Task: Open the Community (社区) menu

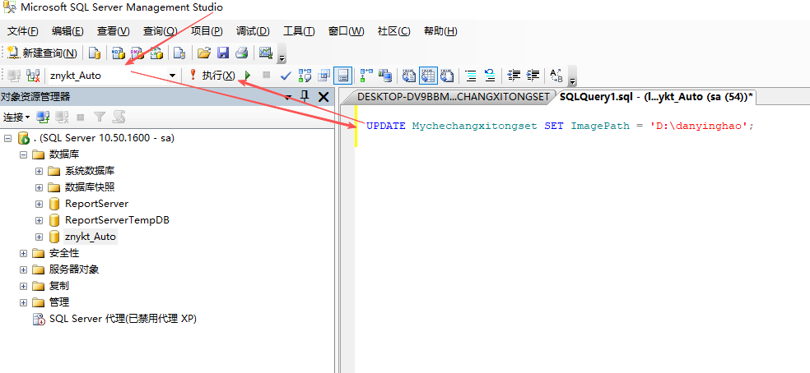Action: (x=393, y=31)
